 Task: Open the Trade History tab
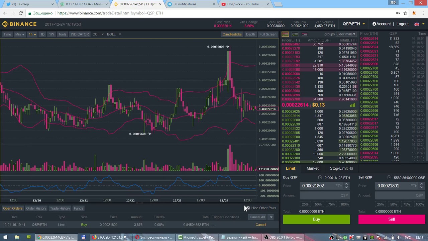(60, 208)
